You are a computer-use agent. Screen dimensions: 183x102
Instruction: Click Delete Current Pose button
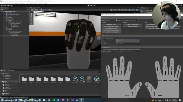[x=133, y=25]
